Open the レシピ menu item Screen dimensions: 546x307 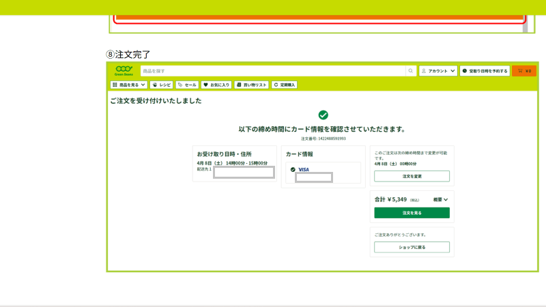(x=162, y=85)
